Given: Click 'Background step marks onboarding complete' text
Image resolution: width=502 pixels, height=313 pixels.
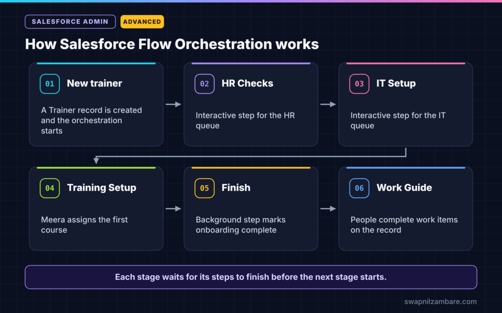Looking at the screenshot, I should (x=241, y=225).
